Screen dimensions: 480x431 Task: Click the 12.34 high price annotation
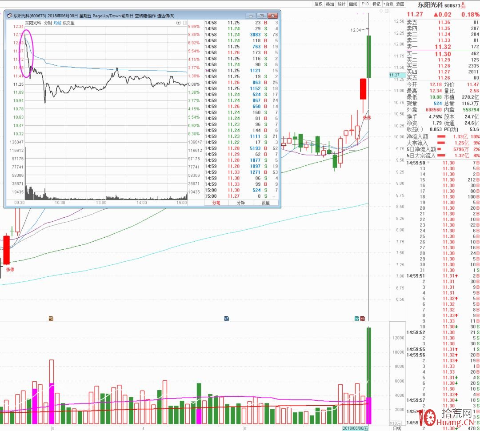(356, 30)
